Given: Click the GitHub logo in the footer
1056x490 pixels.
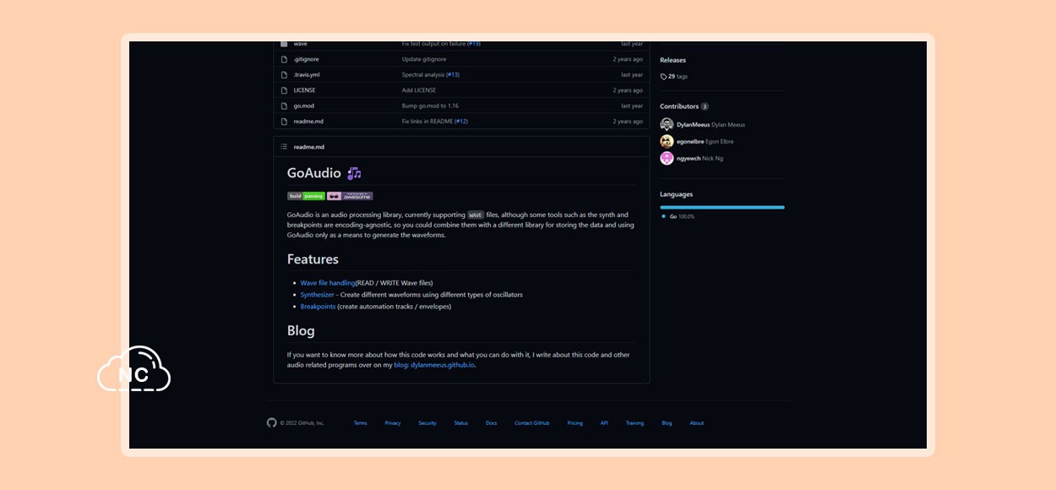Looking at the screenshot, I should coord(272,422).
